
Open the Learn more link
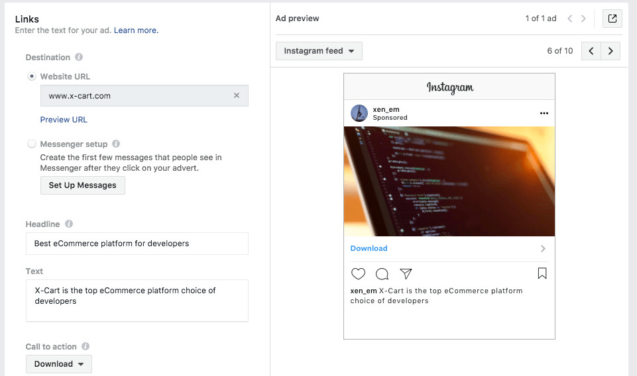pos(136,30)
